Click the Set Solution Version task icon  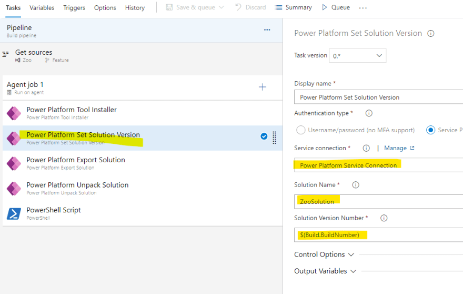pos(14,139)
